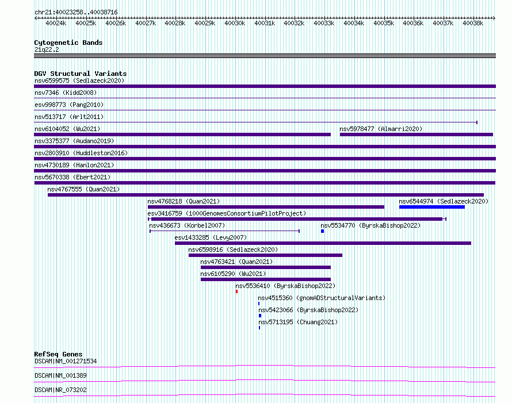Select the 21q22.2 cytogenetic band bar
Image resolution: width=512 pixels, height=403 pixels.
click(265, 56)
